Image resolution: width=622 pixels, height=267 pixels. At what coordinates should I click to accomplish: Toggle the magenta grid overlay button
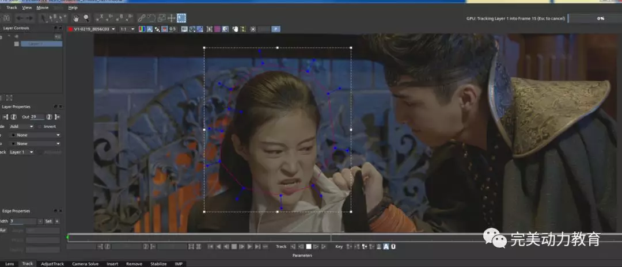217,29
